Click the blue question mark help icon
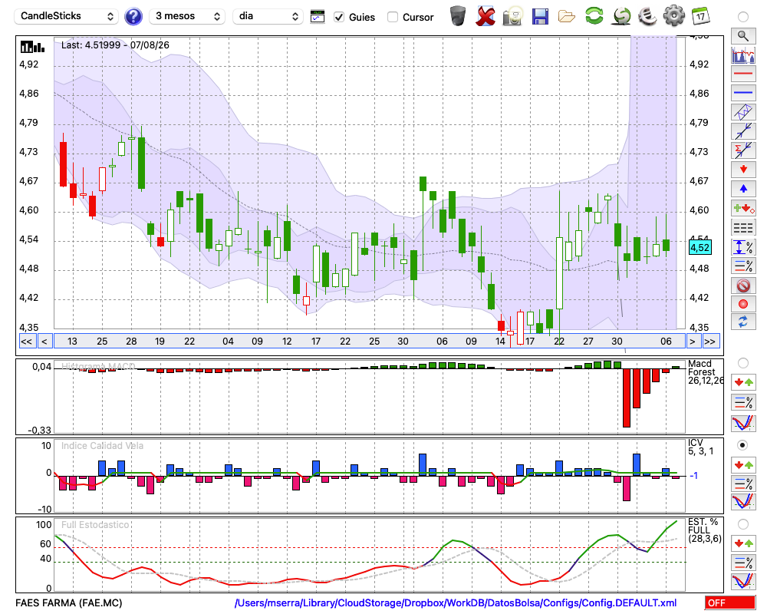Image resolution: width=767 pixels, height=614 pixels. point(133,17)
